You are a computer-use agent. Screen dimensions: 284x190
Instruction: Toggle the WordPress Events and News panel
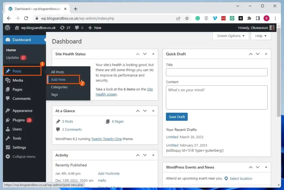click(266, 167)
